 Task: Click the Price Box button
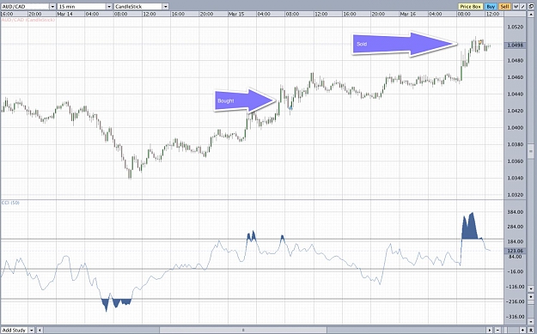pos(471,7)
